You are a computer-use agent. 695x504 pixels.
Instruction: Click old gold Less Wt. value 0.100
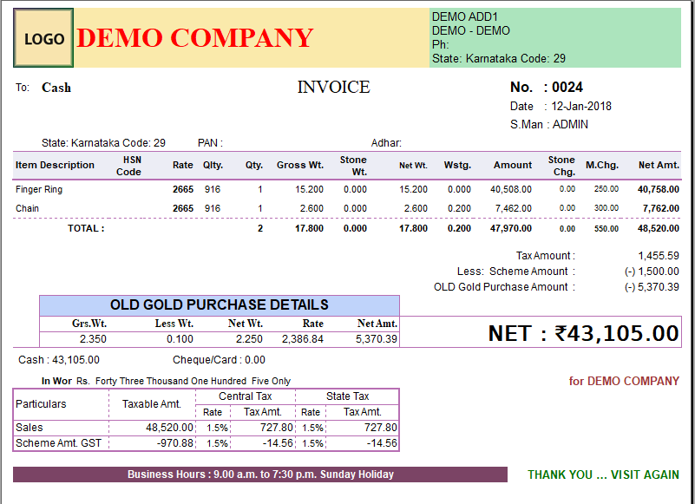click(180, 339)
